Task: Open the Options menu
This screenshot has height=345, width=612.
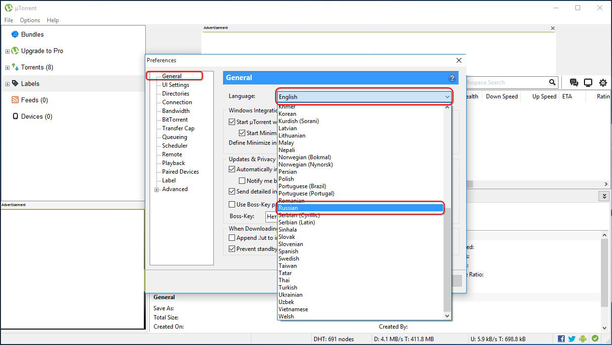Action: point(30,20)
